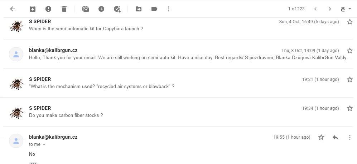Open More menu on last message
357x164 pixels.
coord(350,137)
